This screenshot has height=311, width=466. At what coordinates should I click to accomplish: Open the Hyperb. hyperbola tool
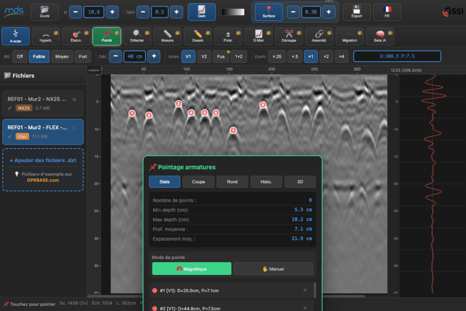pos(46,36)
